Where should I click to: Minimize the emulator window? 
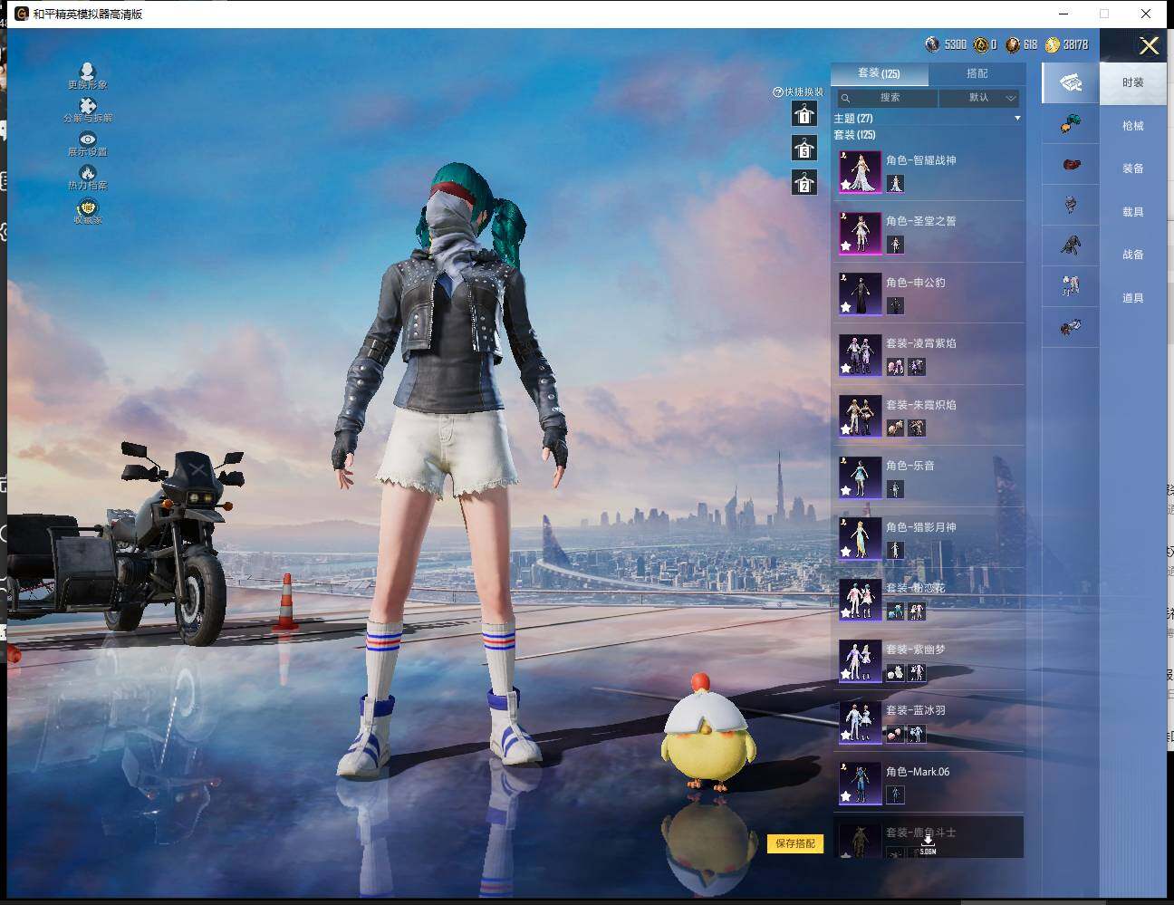click(1064, 14)
